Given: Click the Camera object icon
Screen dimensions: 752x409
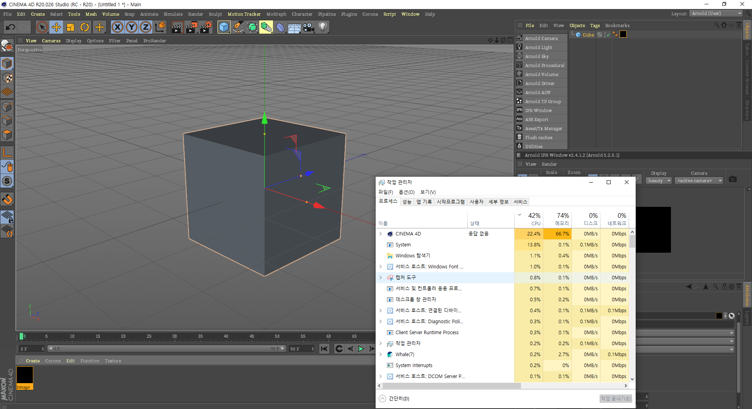Looking at the screenshot, I should pos(309,27).
